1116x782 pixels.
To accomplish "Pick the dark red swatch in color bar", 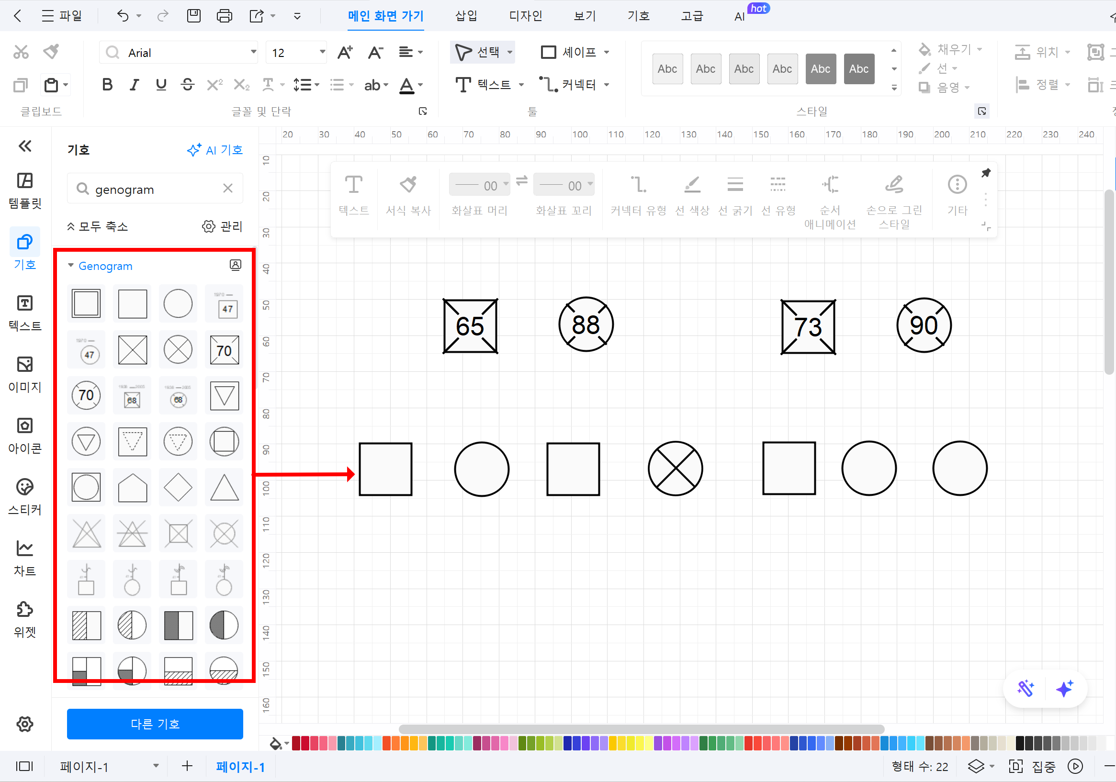I will 296,744.
